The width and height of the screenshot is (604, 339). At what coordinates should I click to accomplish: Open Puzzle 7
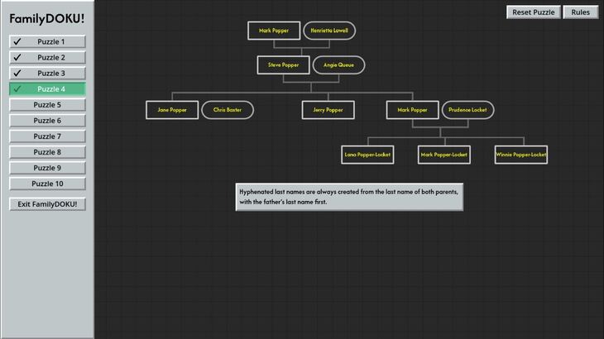[x=47, y=136]
